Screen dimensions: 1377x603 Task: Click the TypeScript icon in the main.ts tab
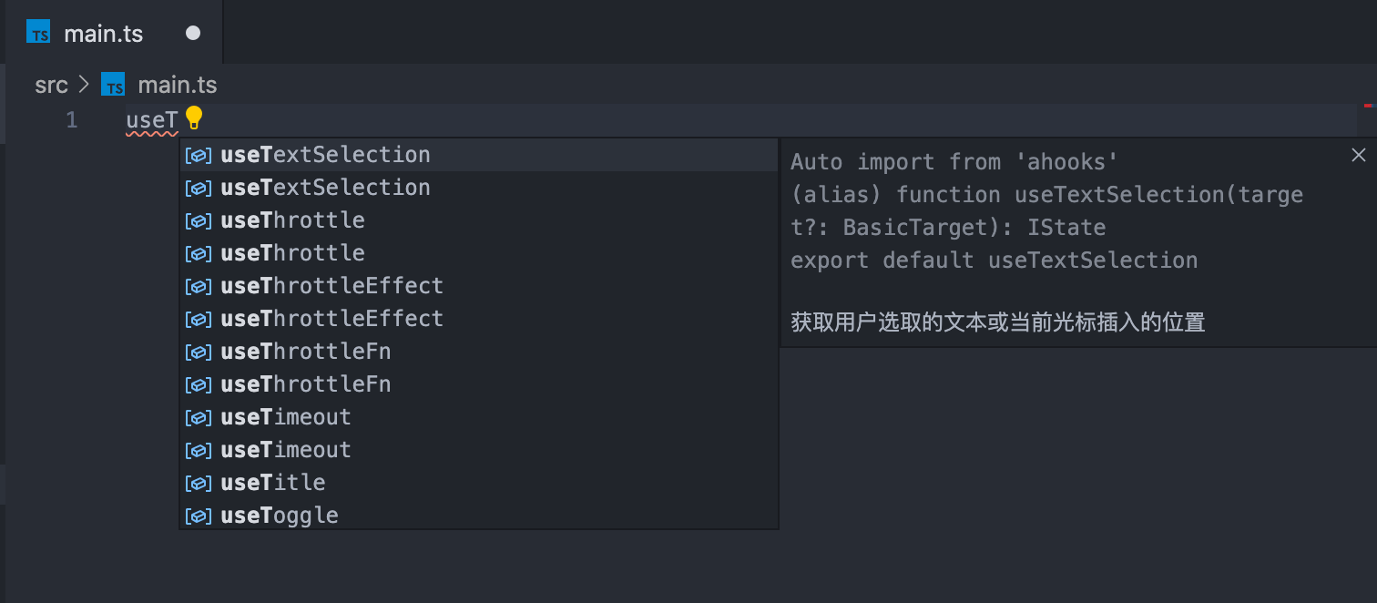tap(39, 33)
